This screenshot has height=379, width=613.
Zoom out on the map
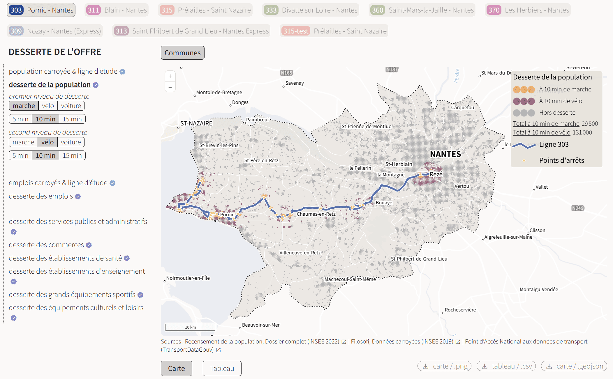pos(170,87)
